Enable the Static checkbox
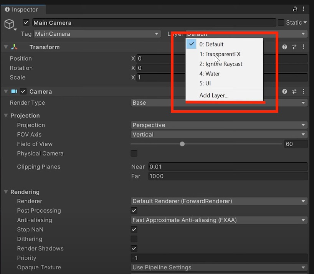This screenshot has height=274, width=314. (281, 23)
